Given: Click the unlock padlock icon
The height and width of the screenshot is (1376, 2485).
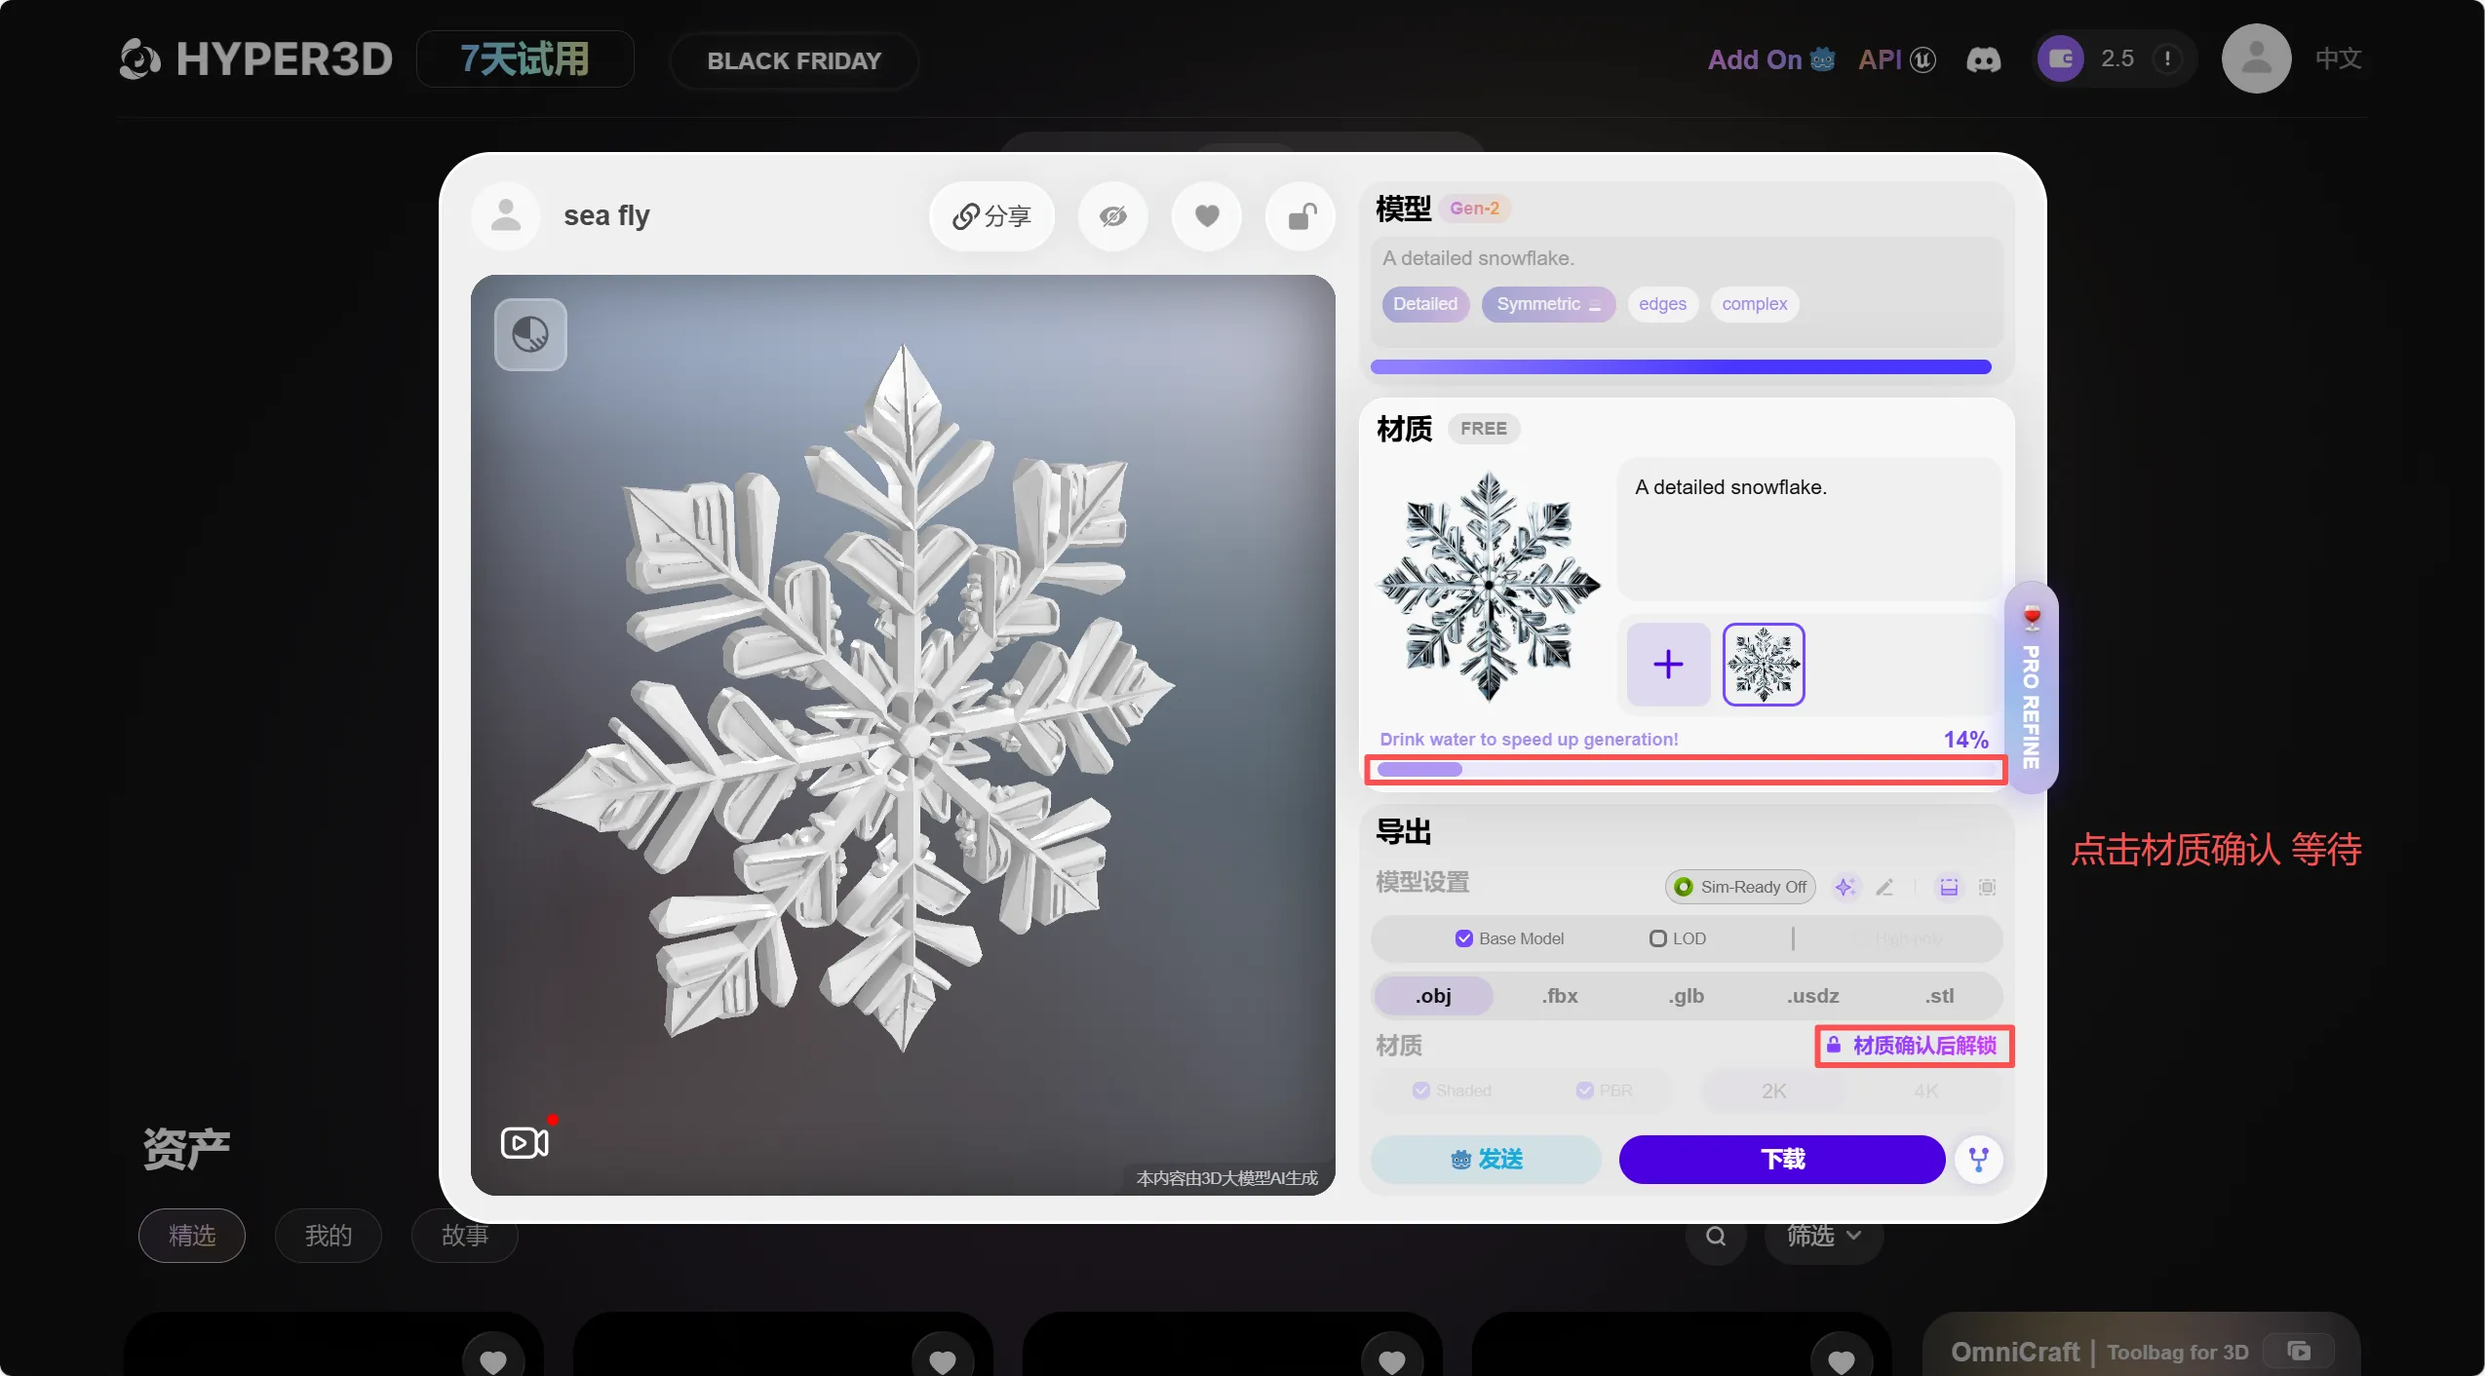Looking at the screenshot, I should (x=1301, y=216).
